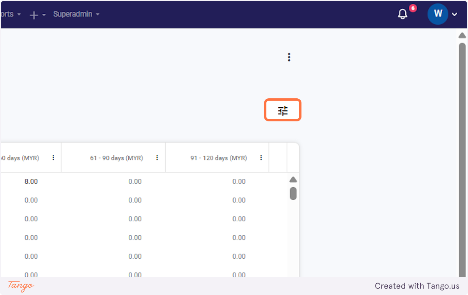This screenshot has width=468, height=295.
Task: Click the page scrollbar up arrow
Action: 462,36
